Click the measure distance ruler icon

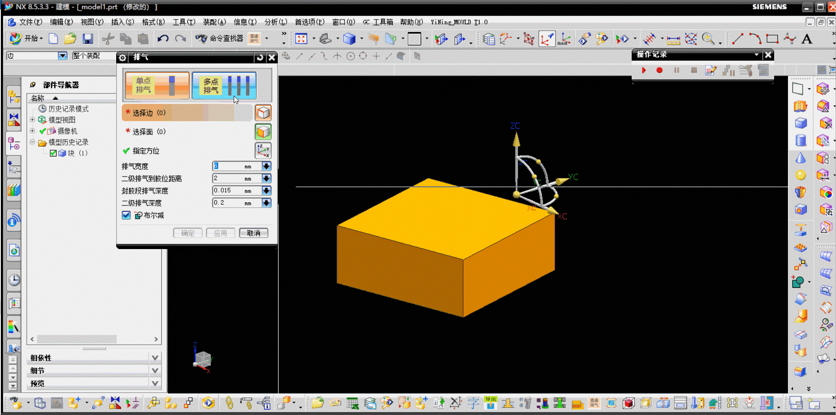[x=673, y=39]
